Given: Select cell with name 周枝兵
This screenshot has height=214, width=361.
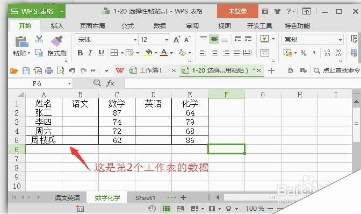Looking at the screenshot, I should pos(44,140).
